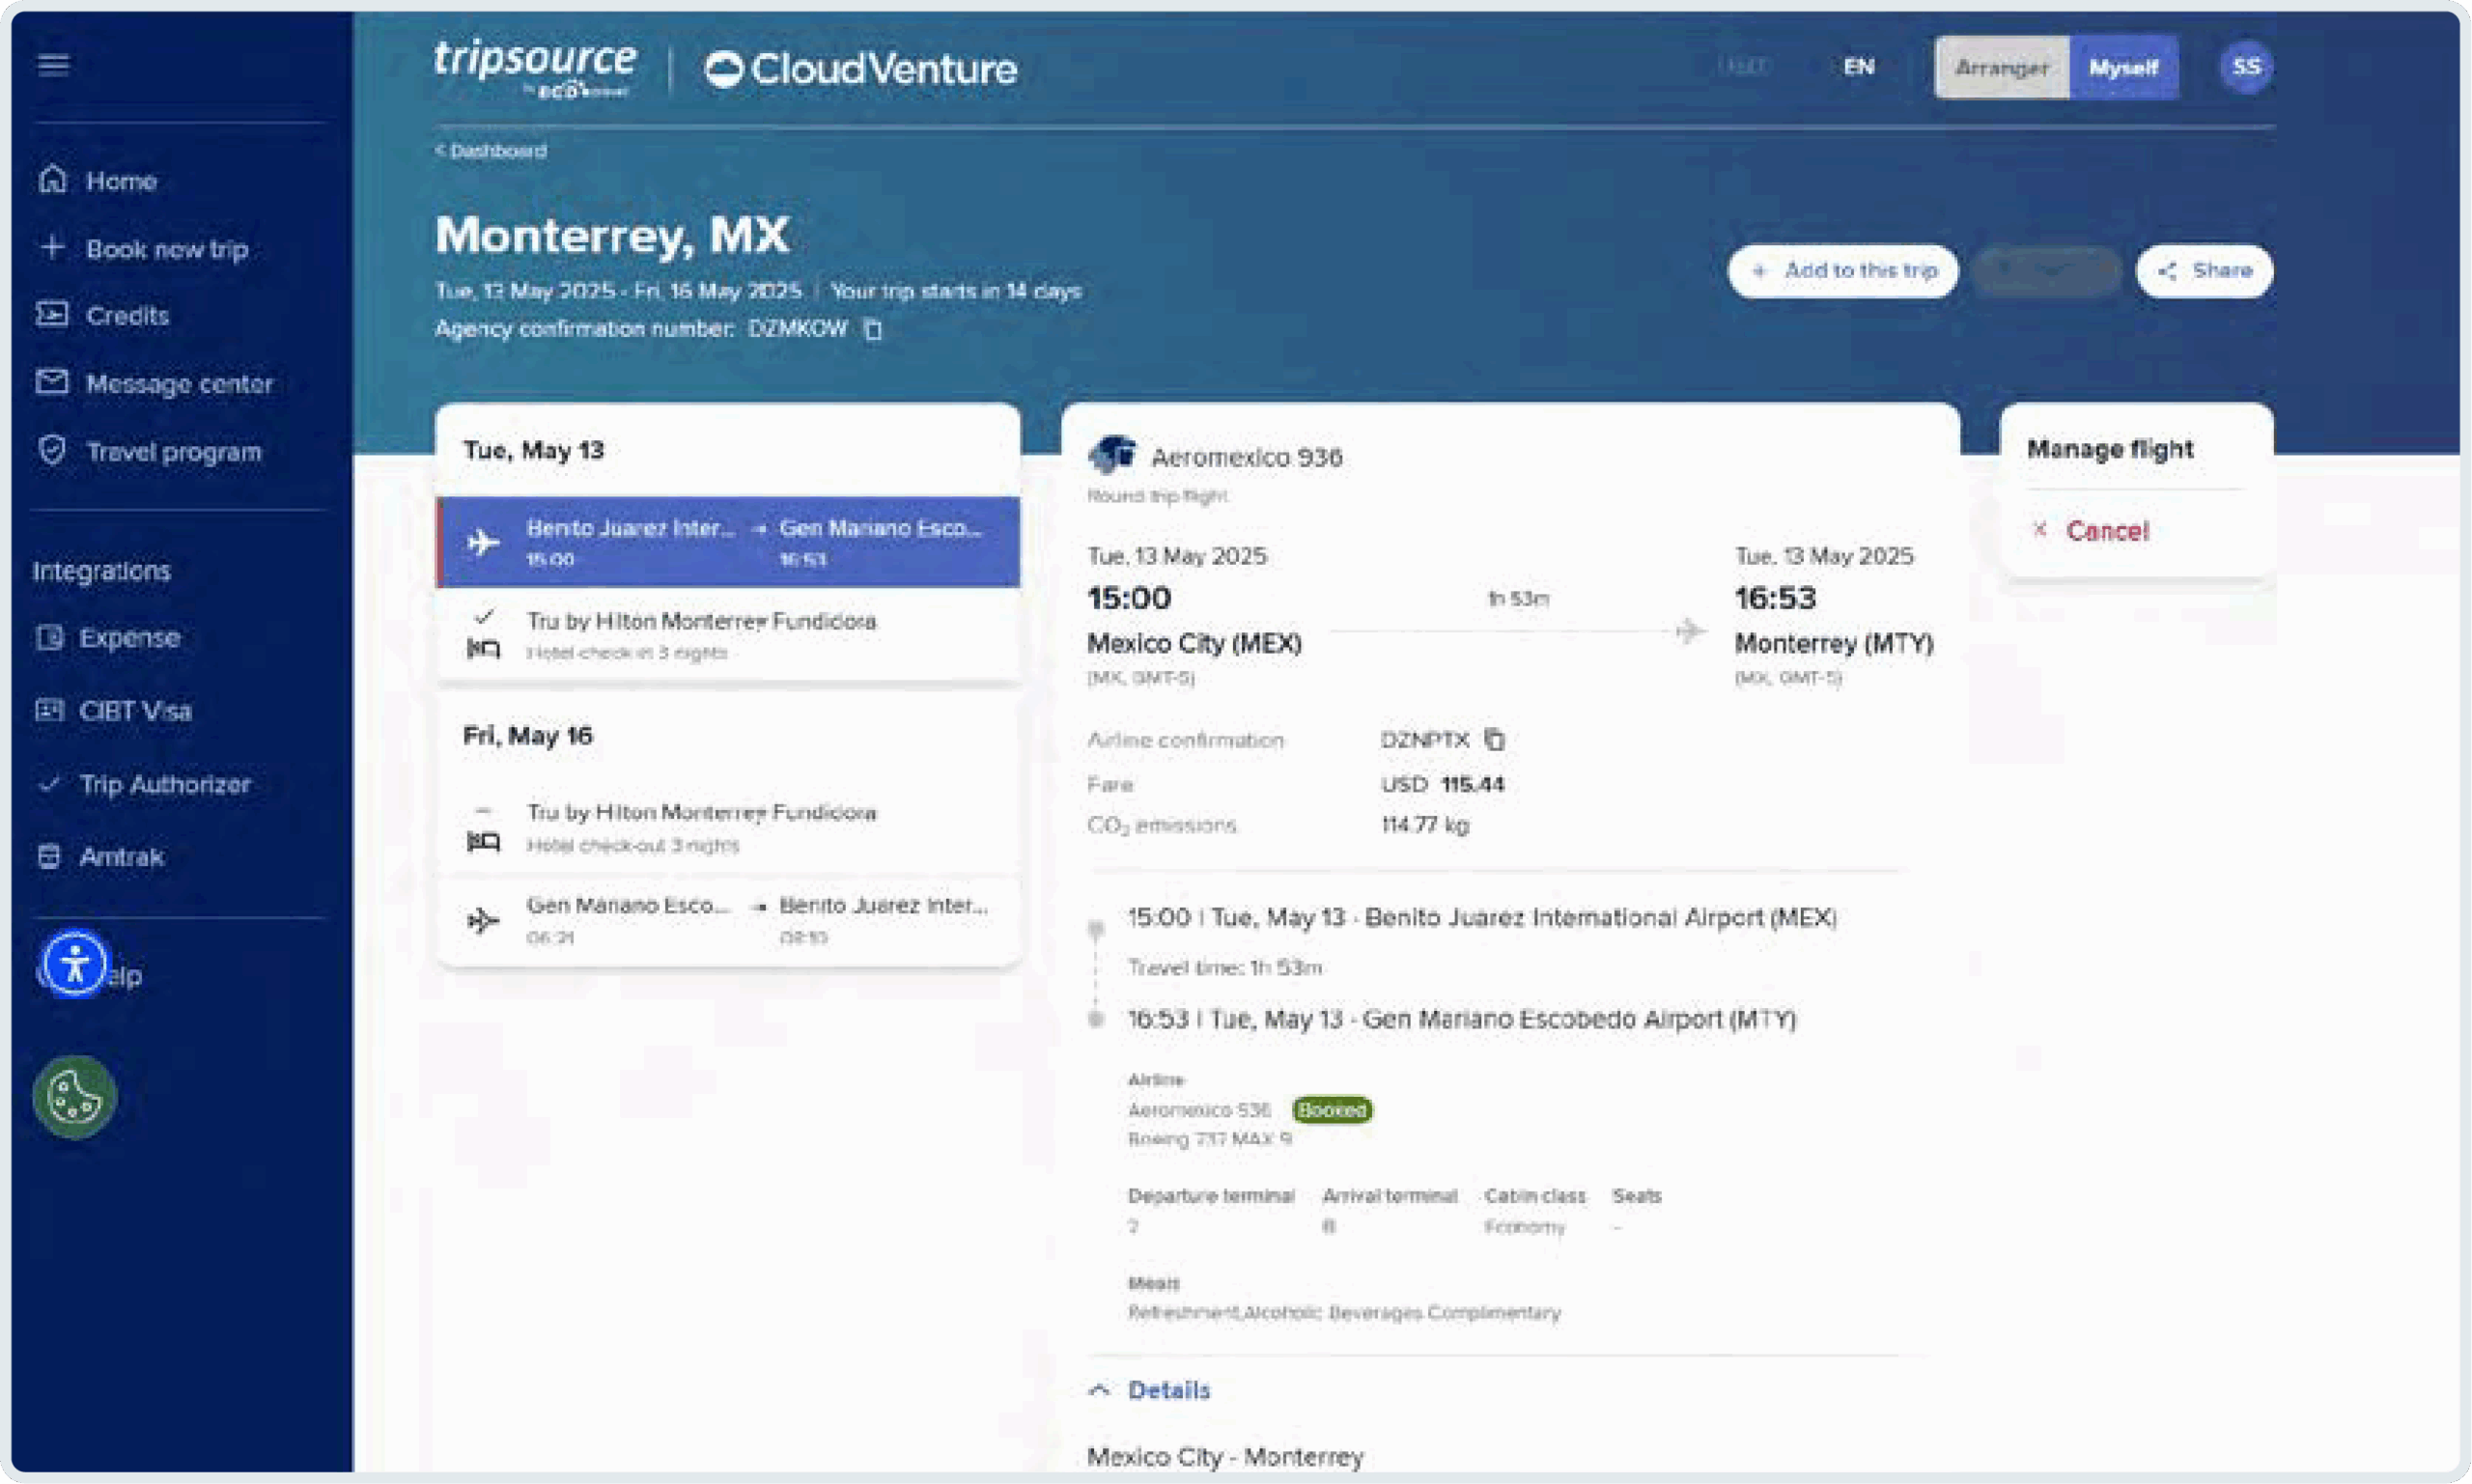Go back to Dashboard
This screenshot has height=1484, width=2472.
[x=491, y=151]
